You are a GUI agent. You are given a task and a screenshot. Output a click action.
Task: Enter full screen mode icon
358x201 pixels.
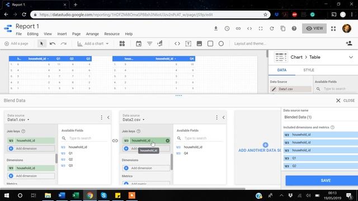coord(261,28)
